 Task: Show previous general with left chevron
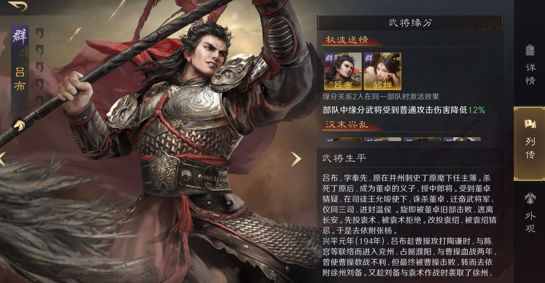pos(3,159)
